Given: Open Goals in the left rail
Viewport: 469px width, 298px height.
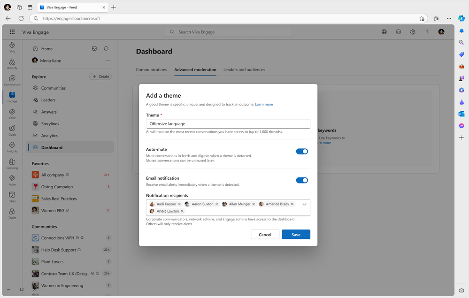Looking at the screenshot, I should [x=12, y=130].
